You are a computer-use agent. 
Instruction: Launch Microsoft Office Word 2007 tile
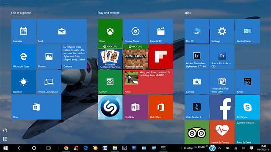[x=222, y=82]
